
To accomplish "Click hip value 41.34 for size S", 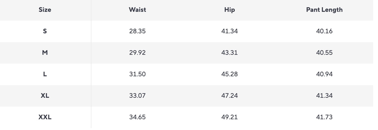I will point(229,31).
